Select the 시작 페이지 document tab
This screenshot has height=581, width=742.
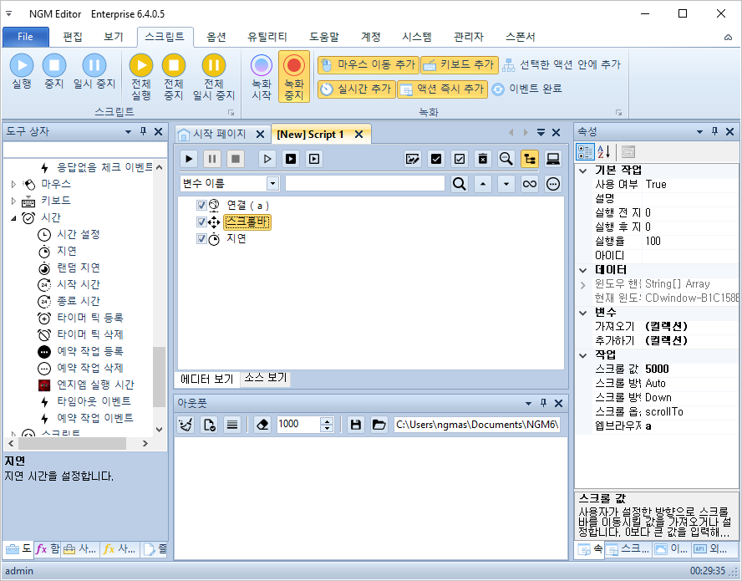click(219, 134)
